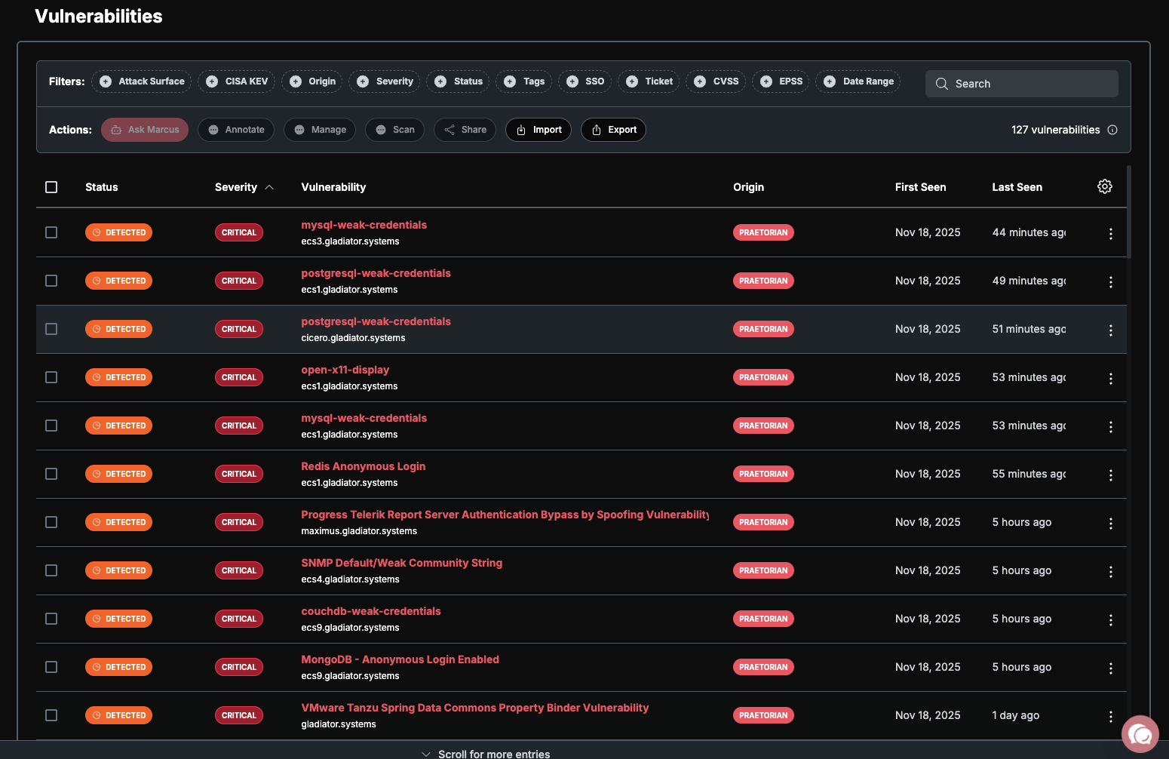Open the EPSS filter

(x=781, y=81)
